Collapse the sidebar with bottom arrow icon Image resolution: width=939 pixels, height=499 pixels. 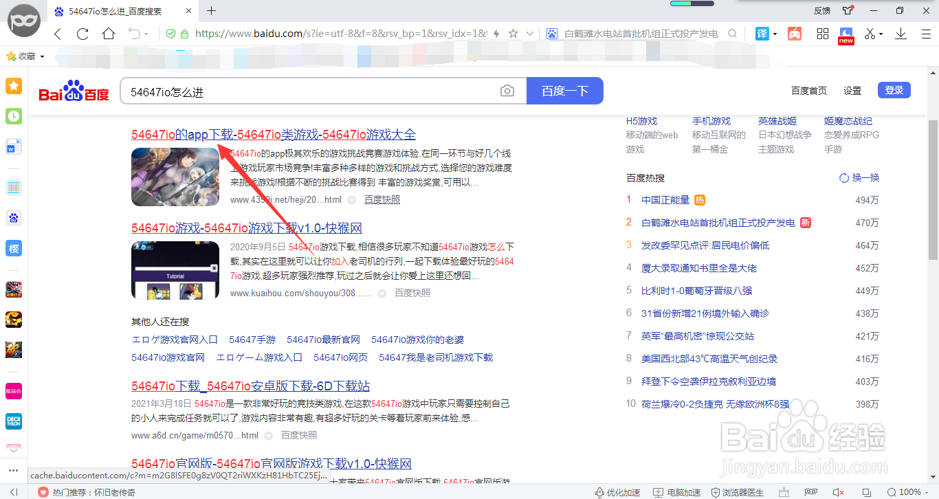(x=13, y=492)
